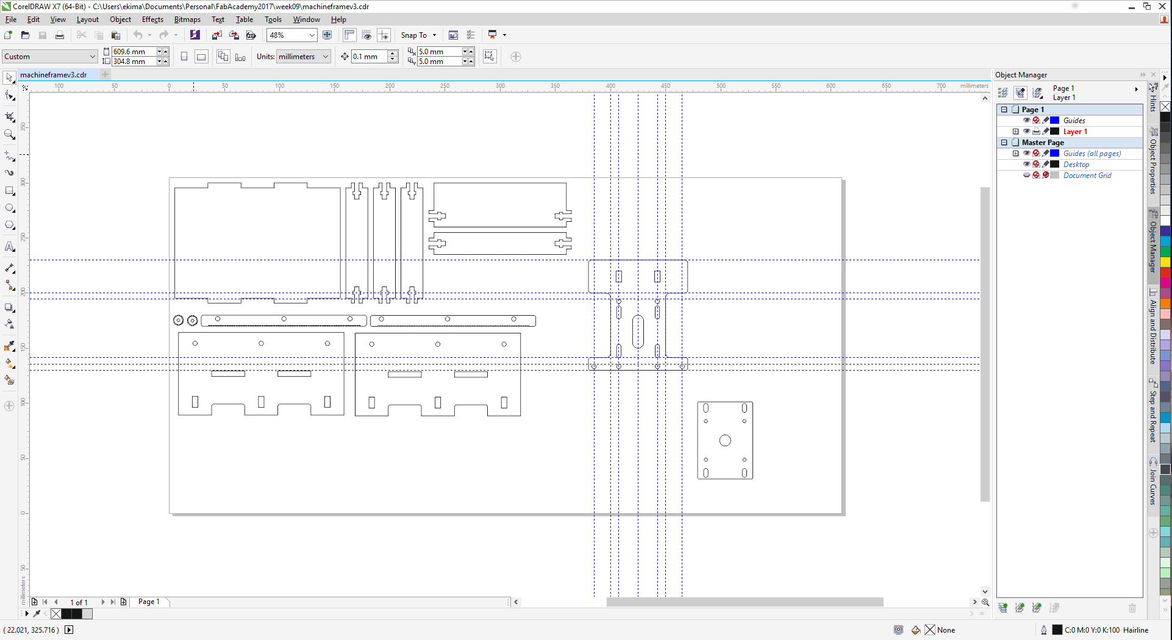The height and width of the screenshot is (640, 1172).
Task: Select the Artistic Media tool
Action: (9, 172)
